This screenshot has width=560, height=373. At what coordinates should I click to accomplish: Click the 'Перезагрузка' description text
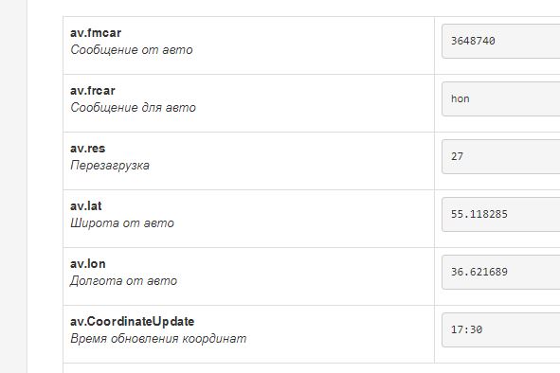click(x=110, y=166)
